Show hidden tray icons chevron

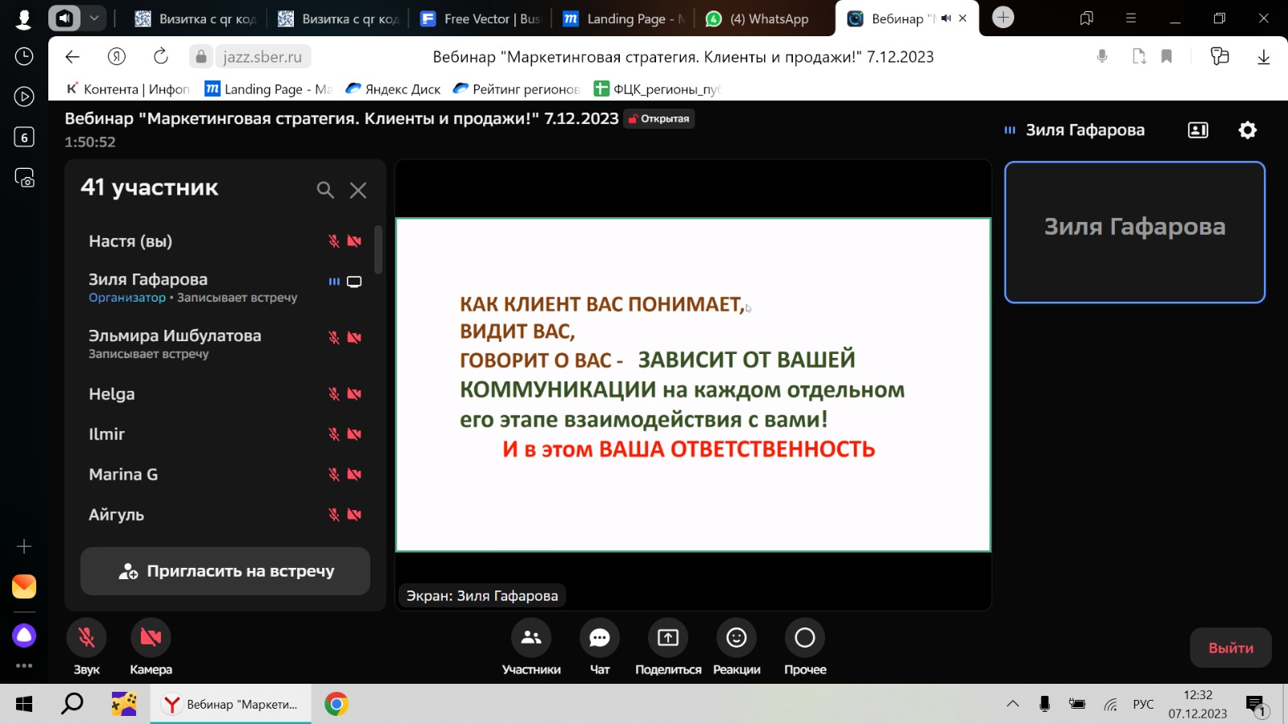click(1013, 705)
